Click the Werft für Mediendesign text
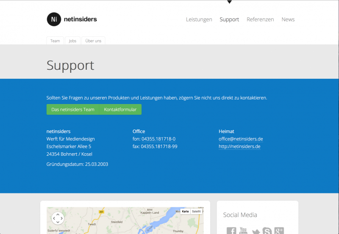Screen dimensions: 339x234 point(70,139)
